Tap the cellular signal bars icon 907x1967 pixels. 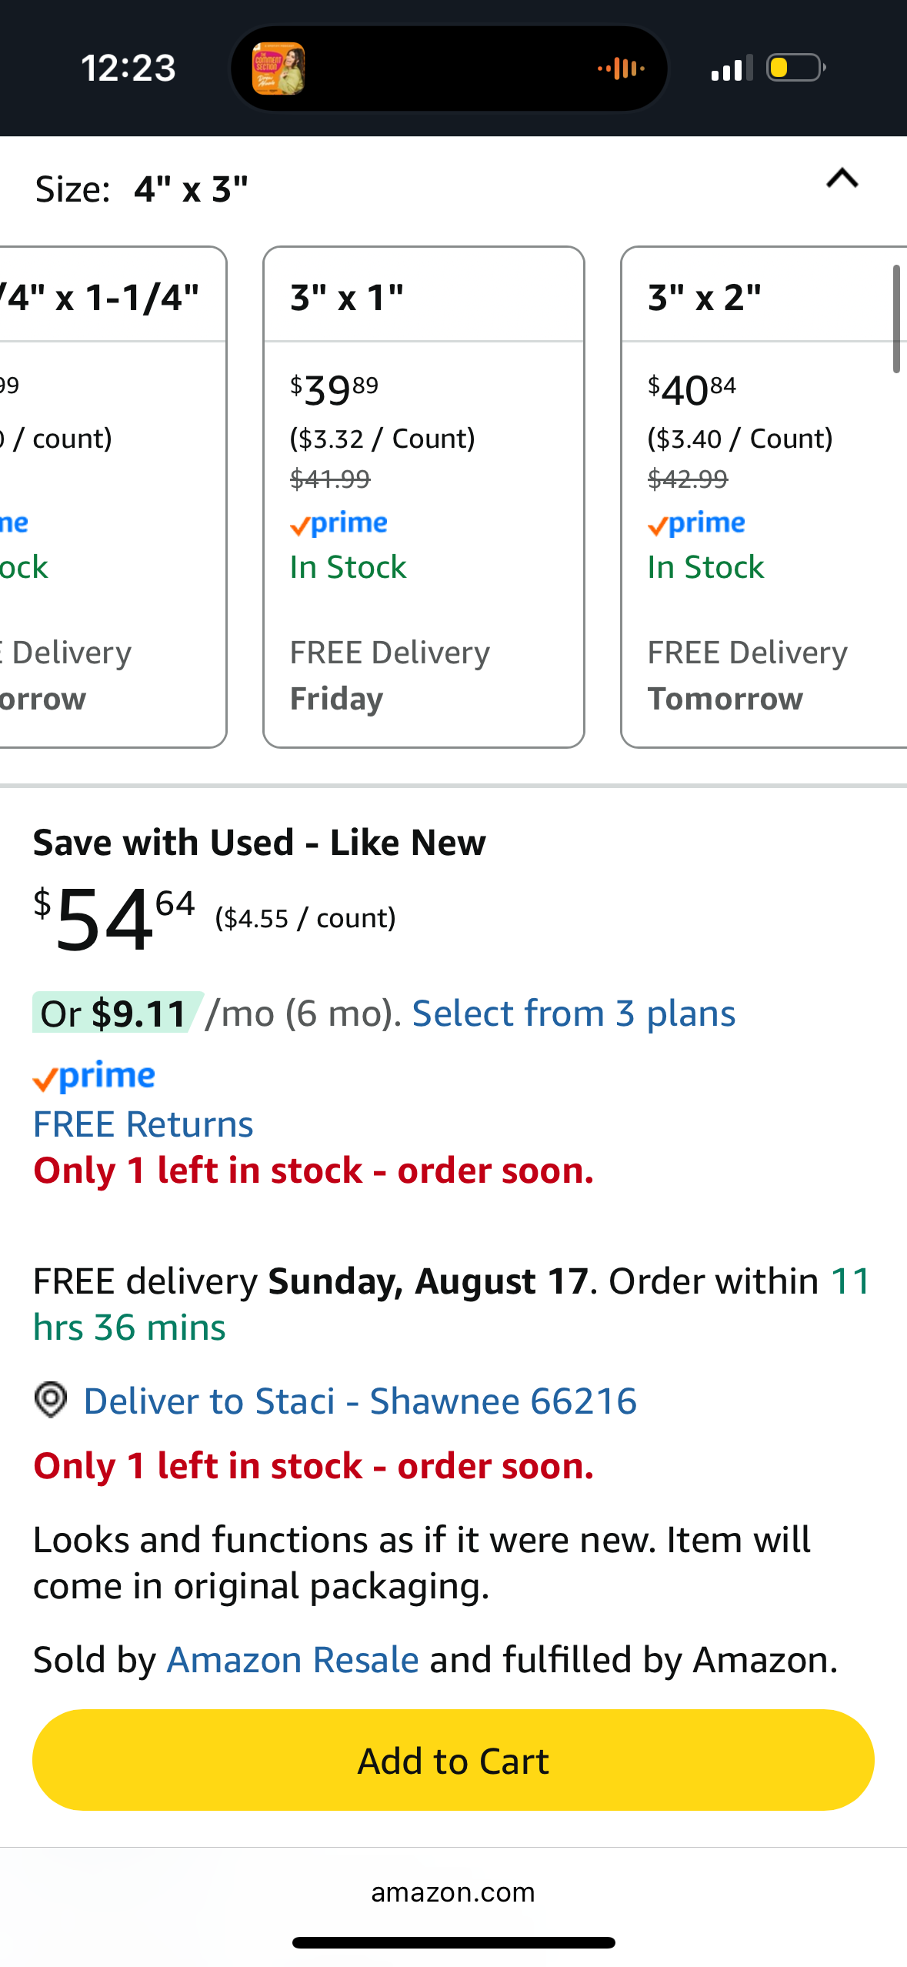pyautogui.click(x=732, y=68)
